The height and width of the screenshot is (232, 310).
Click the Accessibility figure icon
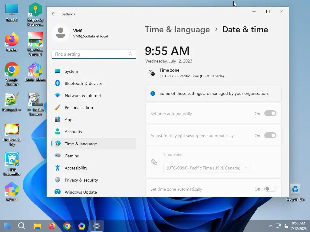pos(58,168)
